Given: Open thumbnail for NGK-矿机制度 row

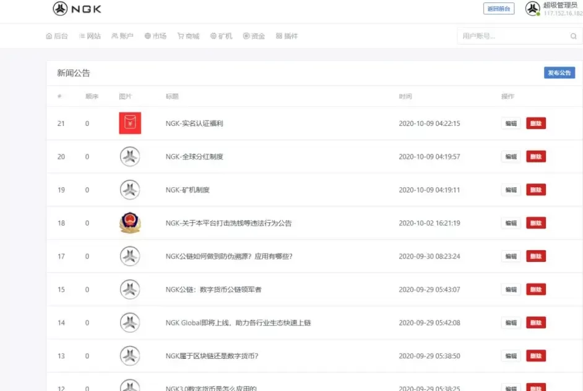Looking at the screenshot, I should tap(130, 190).
